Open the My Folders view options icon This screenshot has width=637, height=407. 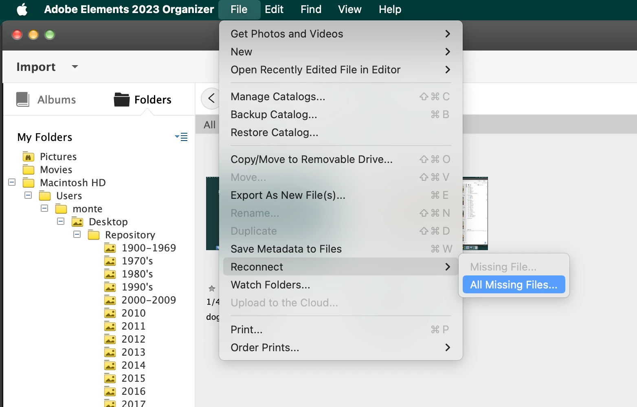(x=181, y=137)
